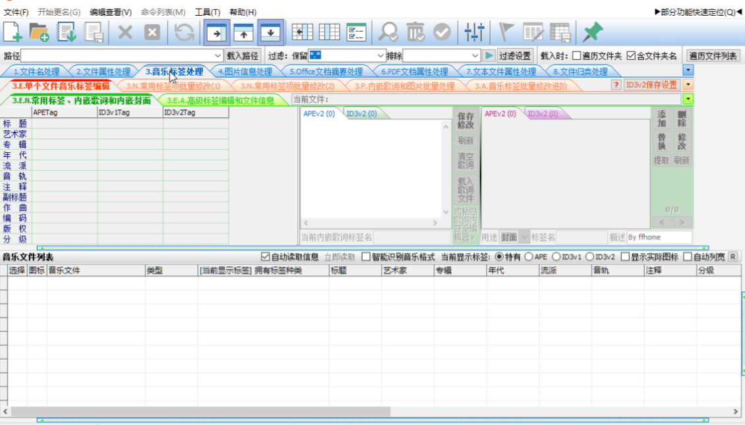Click the add folder toolbar icon
This screenshot has height=425, width=745.
(39, 32)
